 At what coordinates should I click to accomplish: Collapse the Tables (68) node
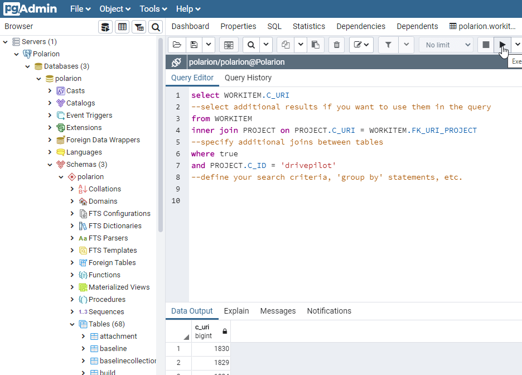(72, 324)
